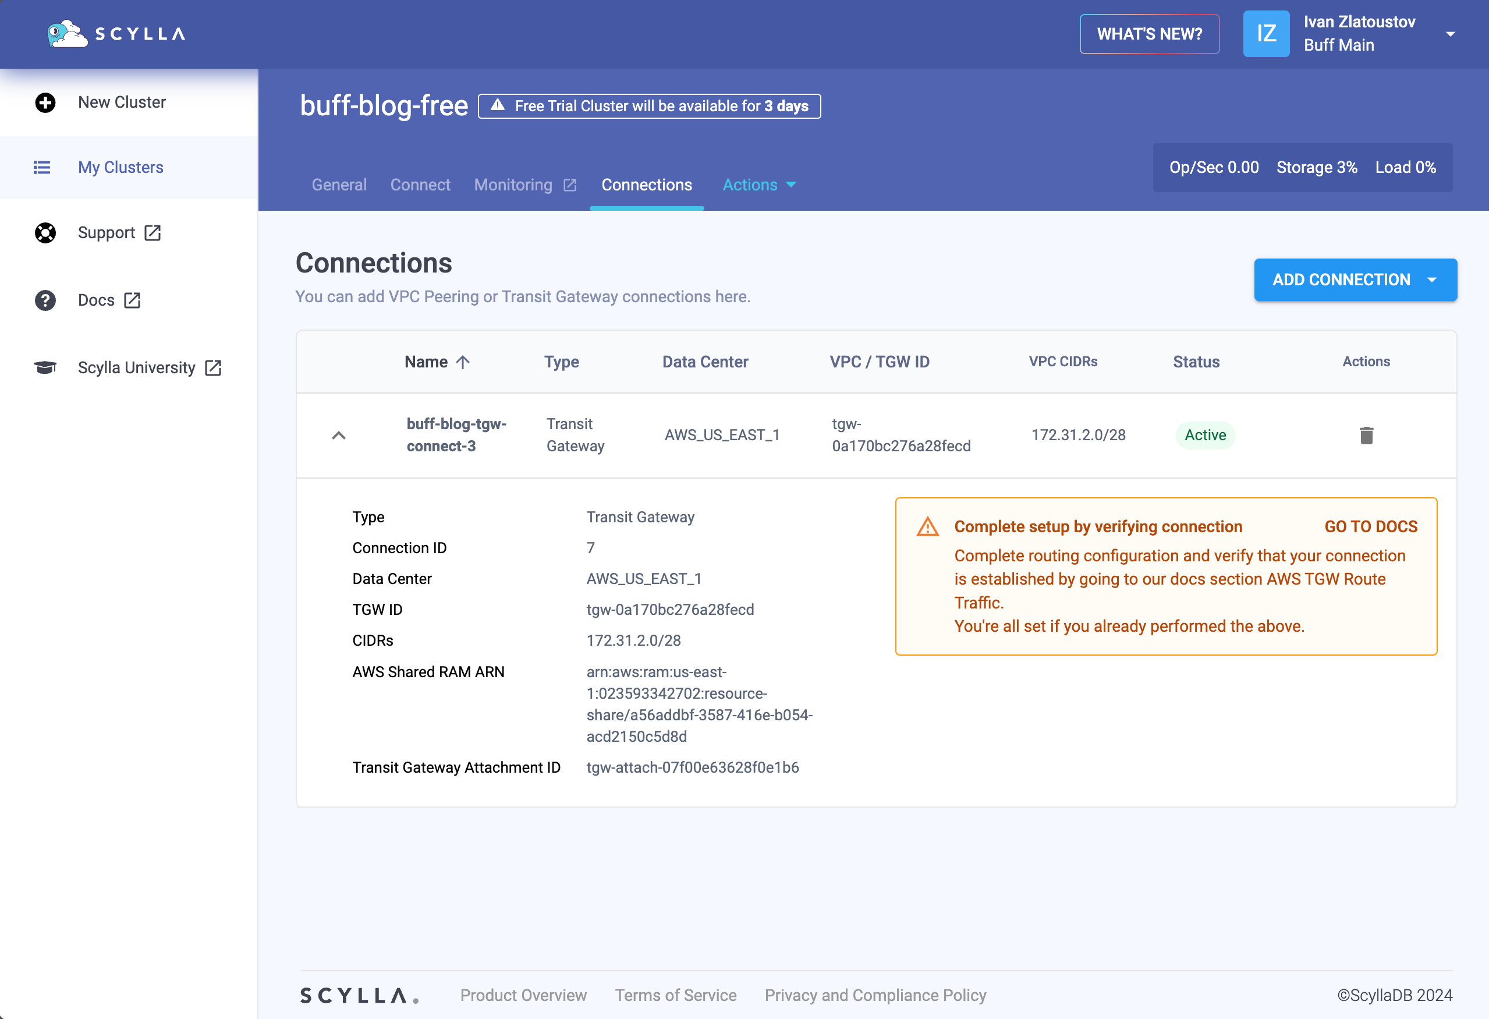Click the TGW ID value in details
Screen dimensions: 1489x1019
tap(669, 610)
